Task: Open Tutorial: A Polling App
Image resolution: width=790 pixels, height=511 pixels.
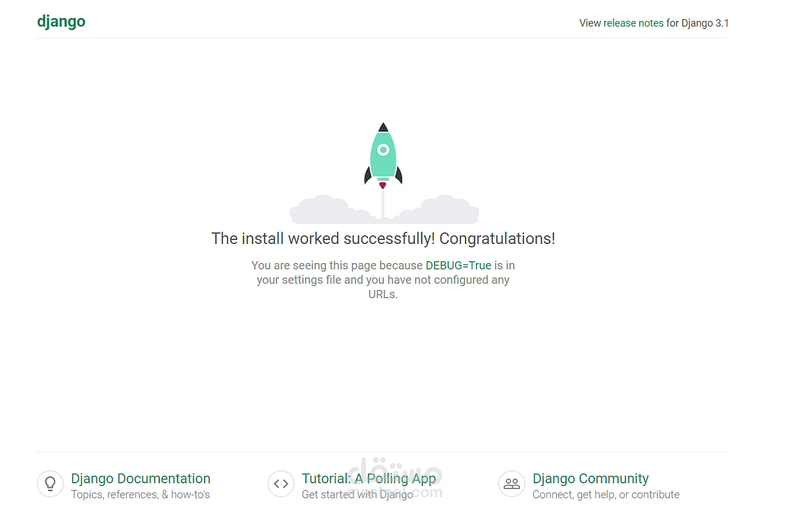Action: click(368, 478)
